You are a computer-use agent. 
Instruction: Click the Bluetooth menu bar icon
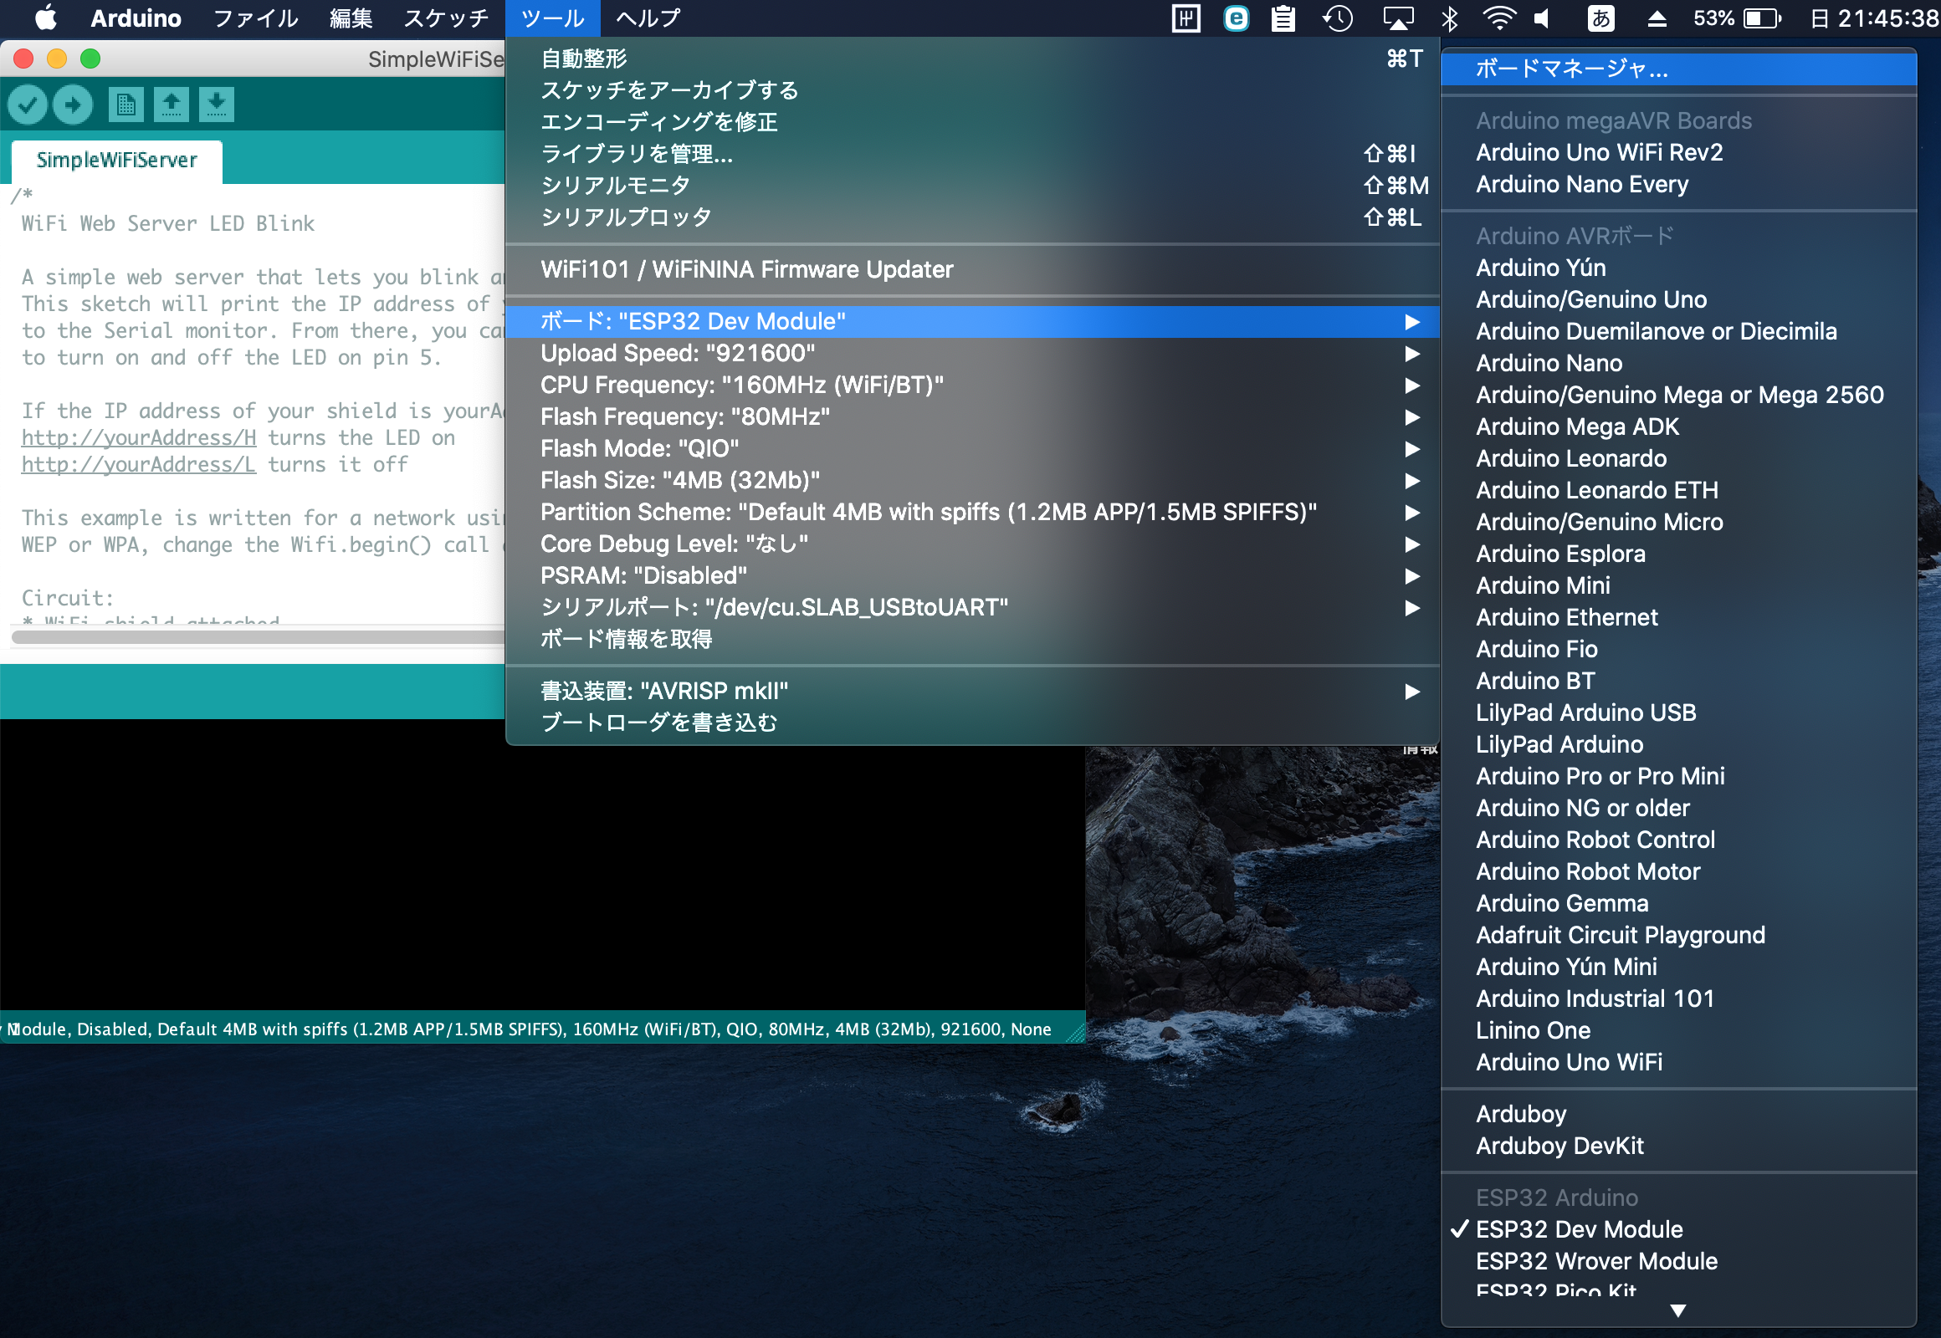(x=1449, y=18)
